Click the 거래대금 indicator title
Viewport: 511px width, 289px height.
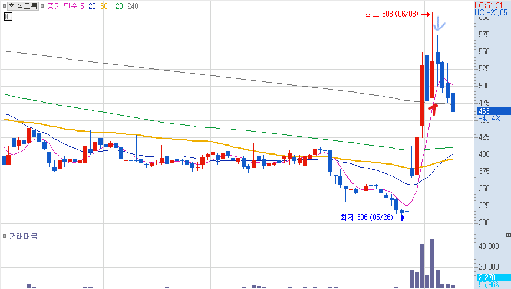pos(23,236)
